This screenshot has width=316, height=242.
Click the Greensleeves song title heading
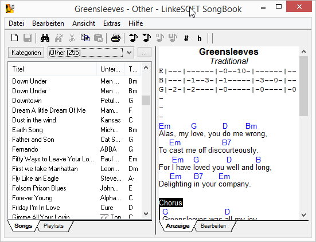[x=229, y=52]
